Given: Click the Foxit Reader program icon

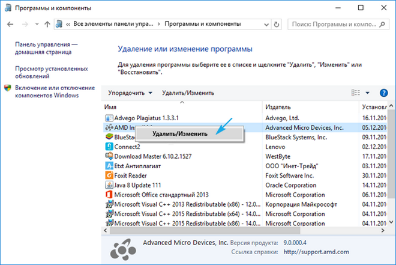Looking at the screenshot, I should (x=109, y=175).
